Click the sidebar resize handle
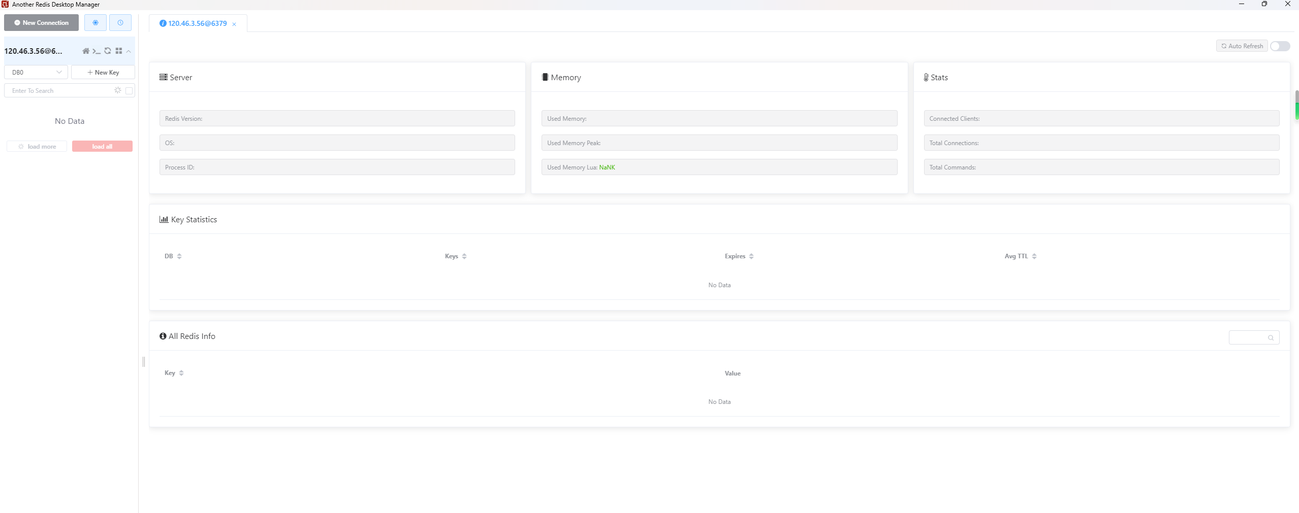 pyautogui.click(x=144, y=361)
